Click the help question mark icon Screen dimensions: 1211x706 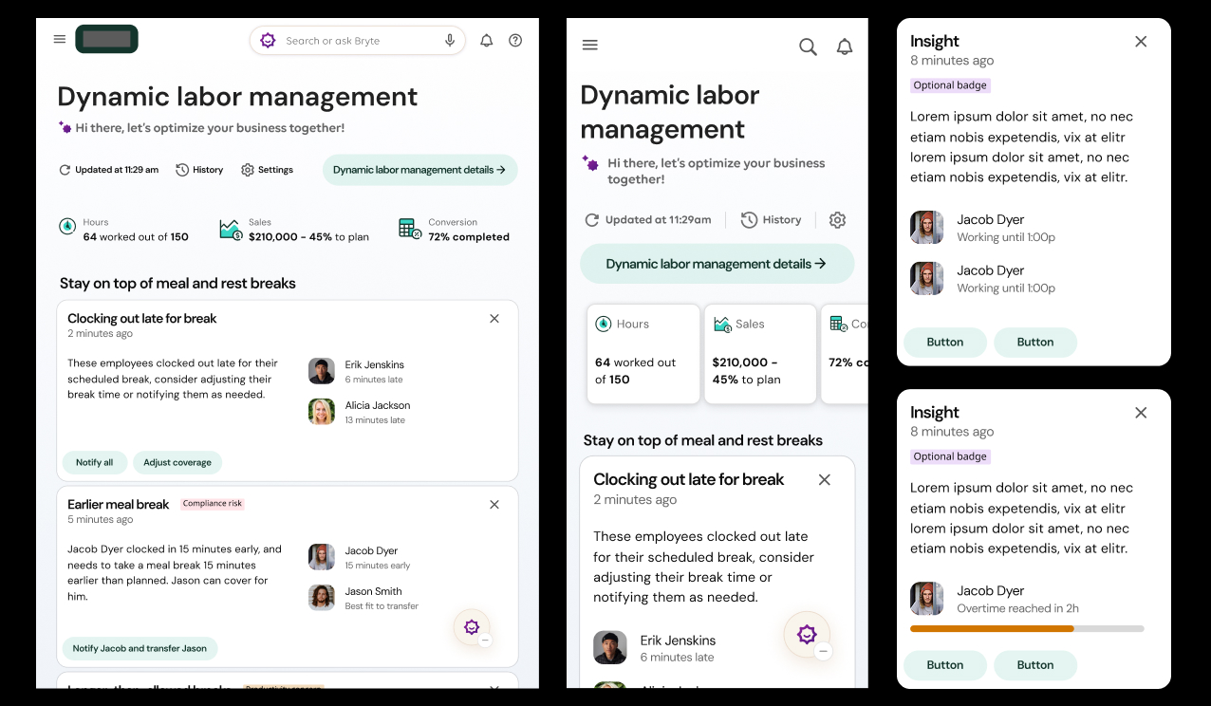[515, 41]
